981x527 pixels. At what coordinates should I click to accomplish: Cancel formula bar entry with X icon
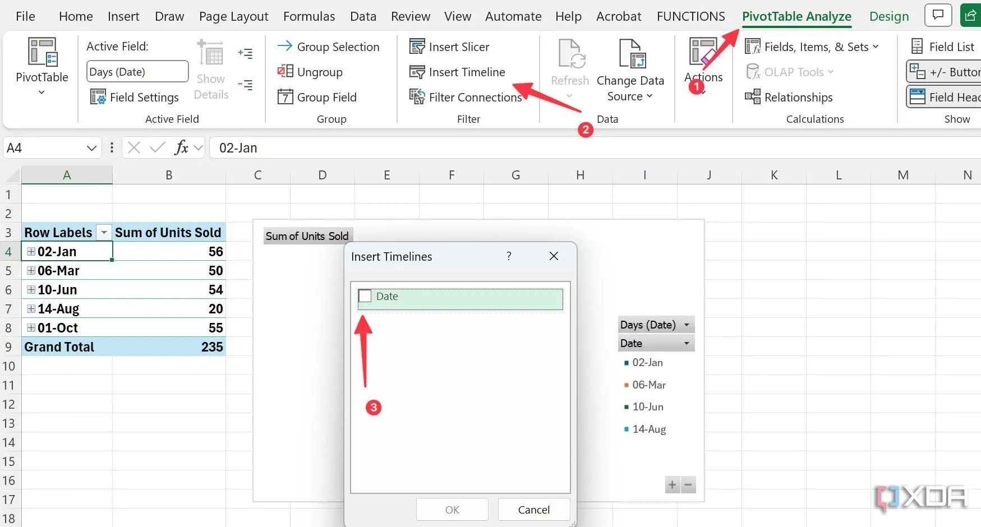coord(134,147)
